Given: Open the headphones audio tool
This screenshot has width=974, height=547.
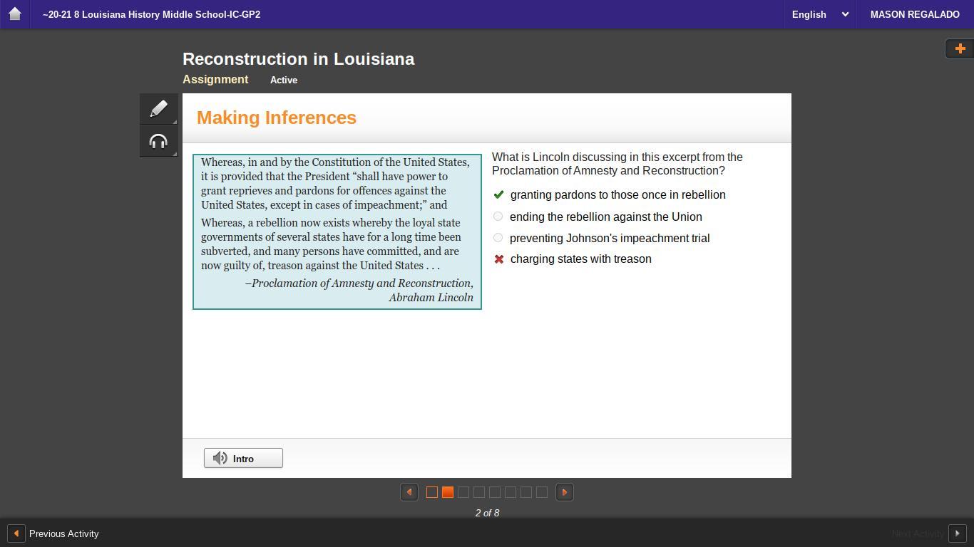Looking at the screenshot, I should pyautogui.click(x=158, y=141).
